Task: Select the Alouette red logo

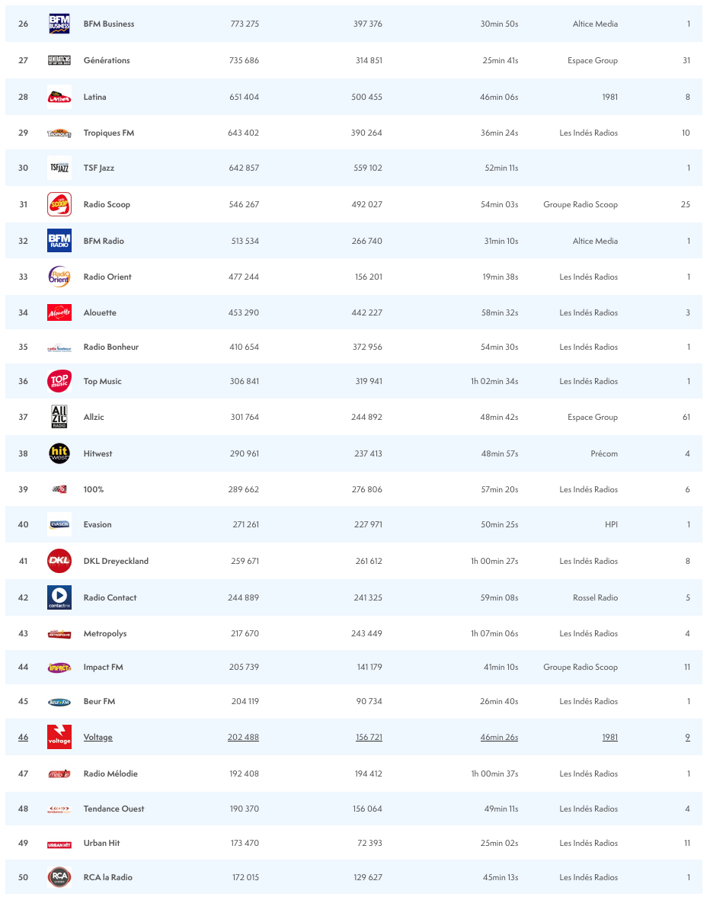Action: [x=59, y=312]
